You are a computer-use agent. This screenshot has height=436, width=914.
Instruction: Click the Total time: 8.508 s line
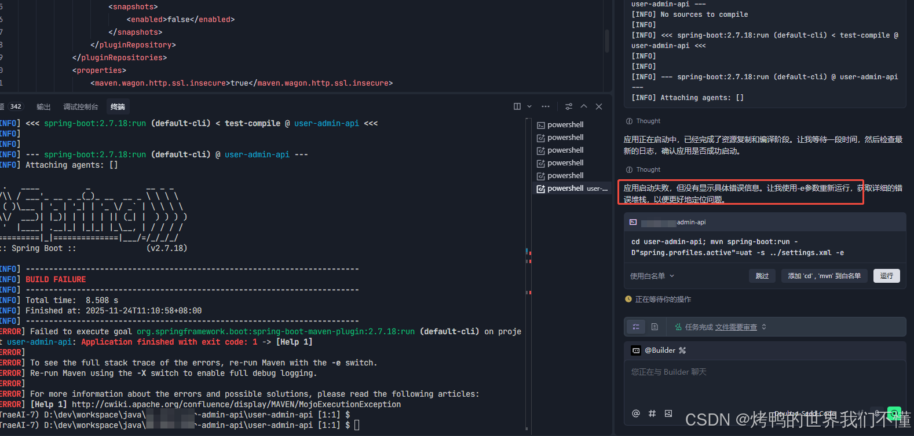[72, 300]
